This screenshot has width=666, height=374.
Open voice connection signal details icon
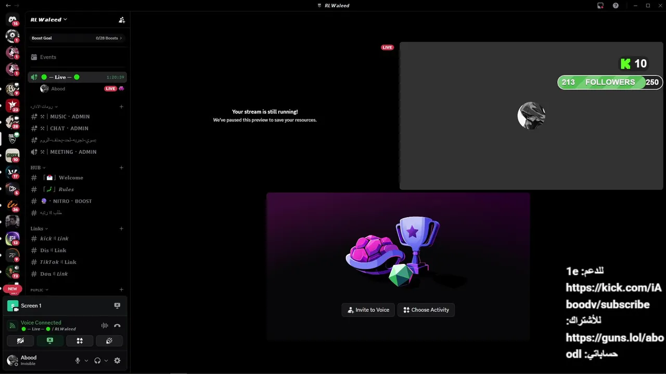point(13,326)
